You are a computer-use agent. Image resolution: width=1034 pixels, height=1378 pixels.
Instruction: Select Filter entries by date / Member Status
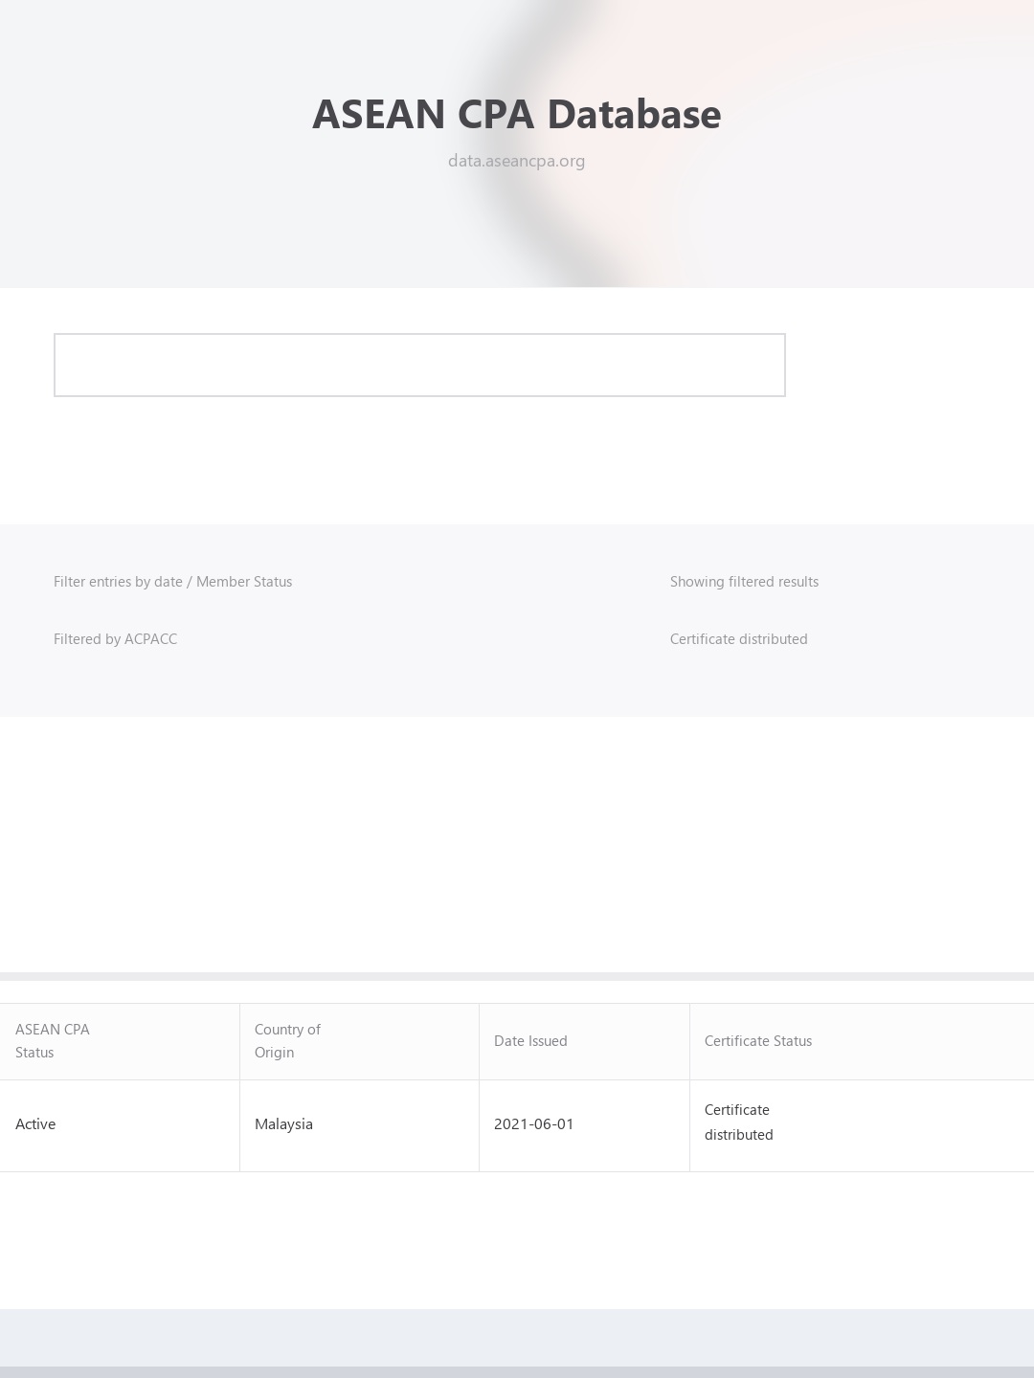(173, 582)
